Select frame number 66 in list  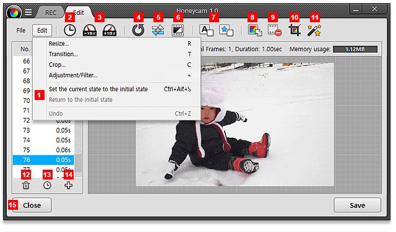[x=26, y=61]
